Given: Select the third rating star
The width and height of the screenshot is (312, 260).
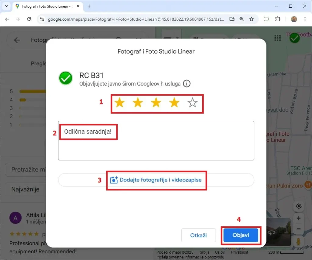Looking at the screenshot, I should pyautogui.click(x=156, y=103).
